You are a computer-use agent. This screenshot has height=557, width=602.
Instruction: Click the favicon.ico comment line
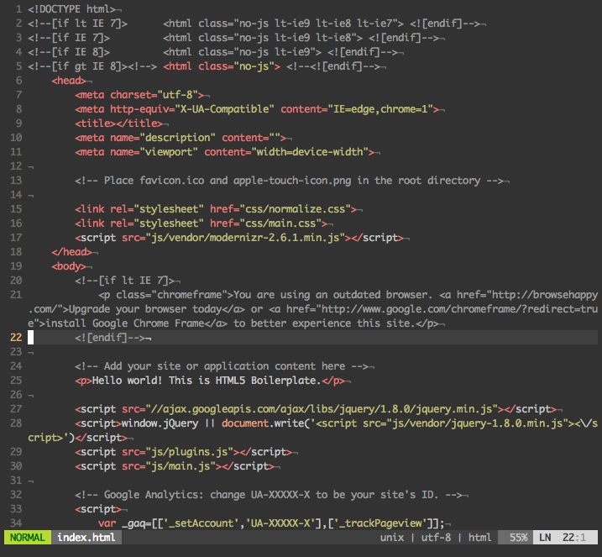click(289, 181)
